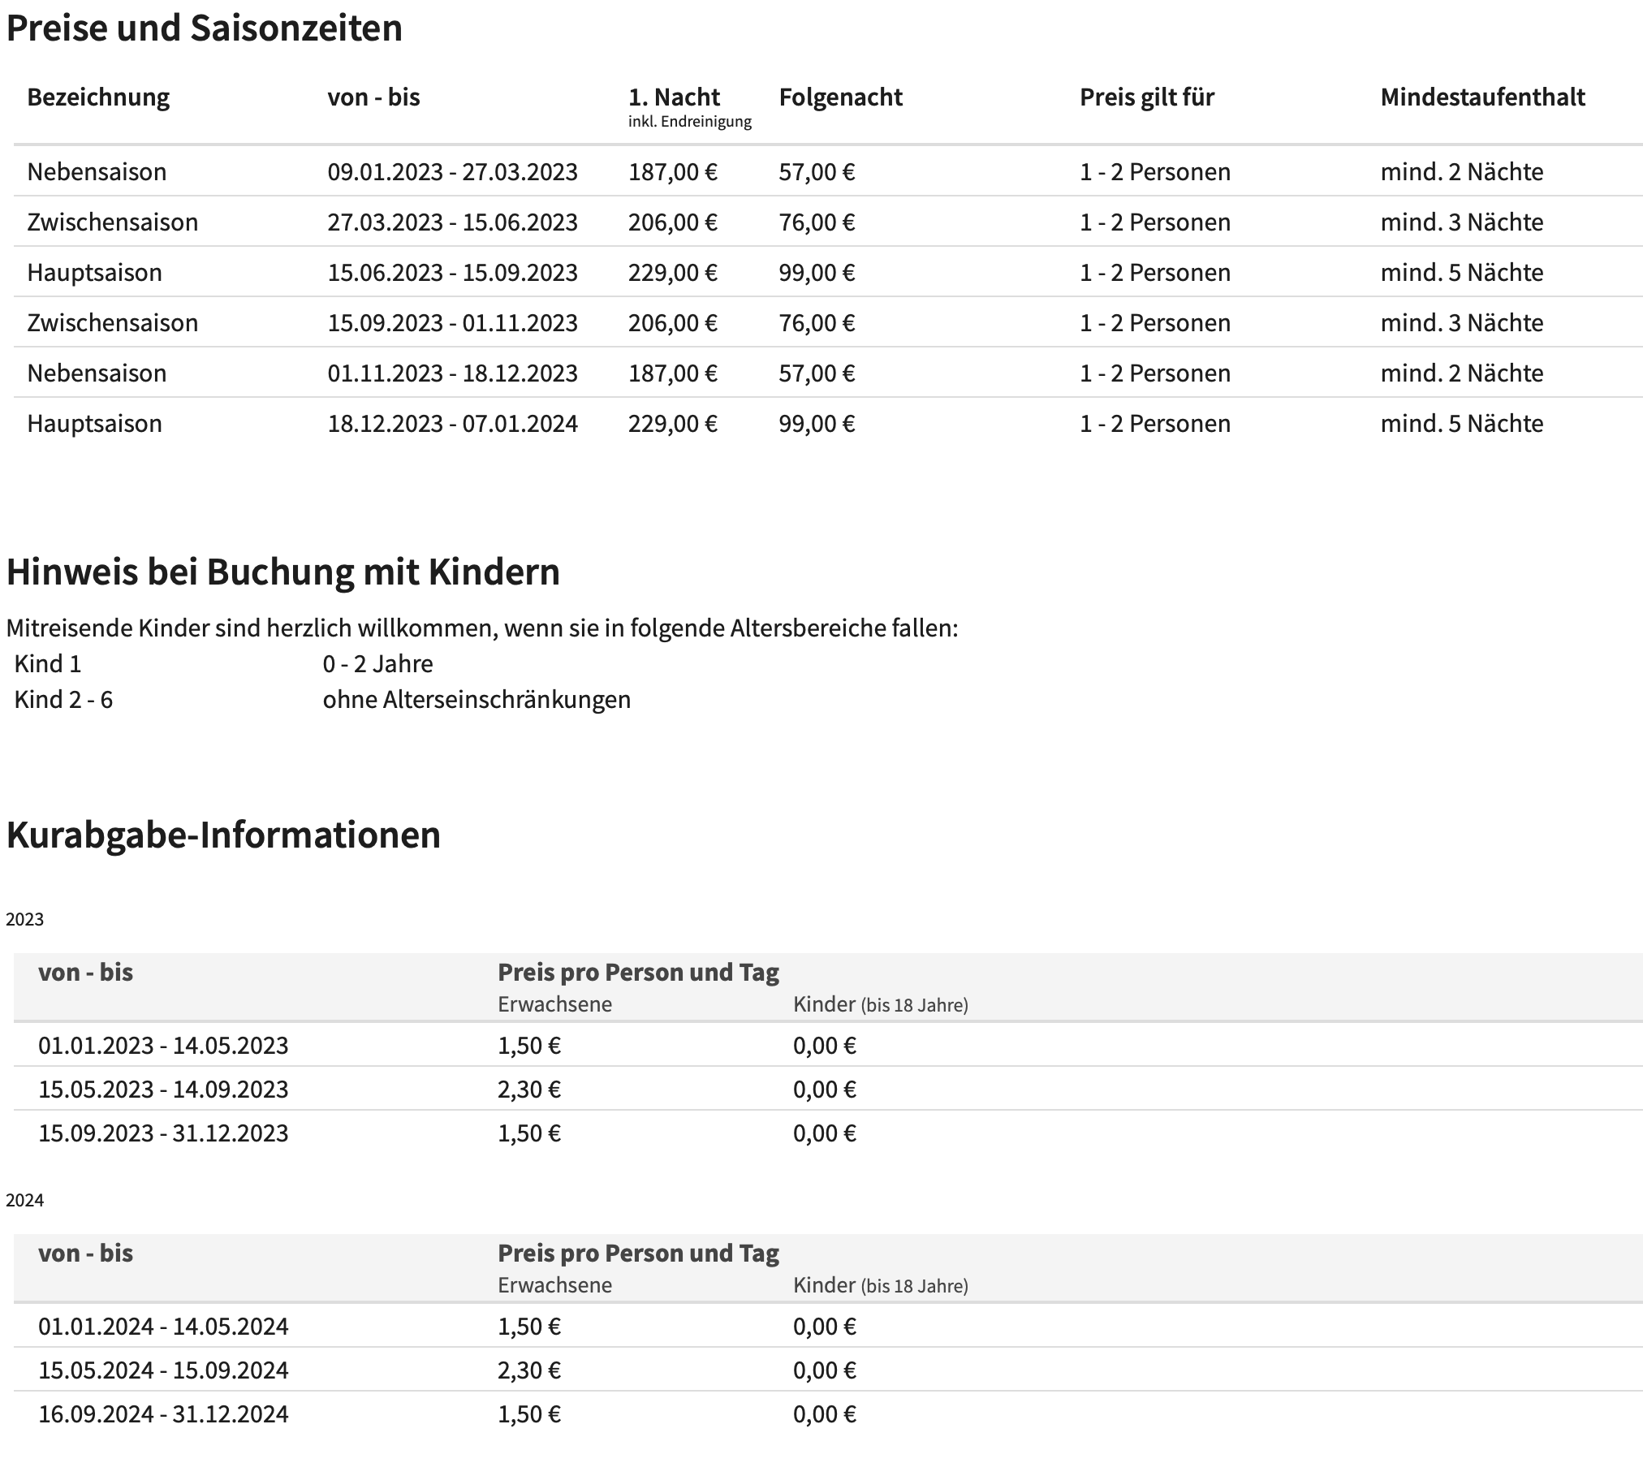1643x1463 pixels.
Task: Select the 'Bezeichnung' column header
Action: [x=98, y=97]
